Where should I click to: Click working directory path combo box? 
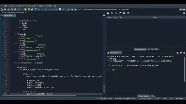coord(130,10)
